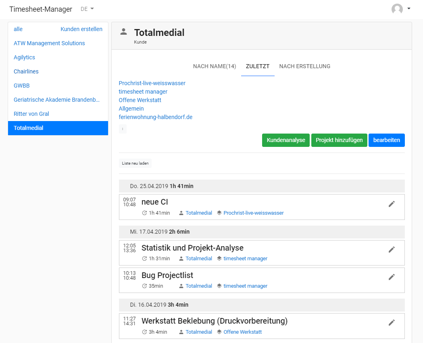Switch to the 'NACH NAME(14)' tab

point(215,67)
